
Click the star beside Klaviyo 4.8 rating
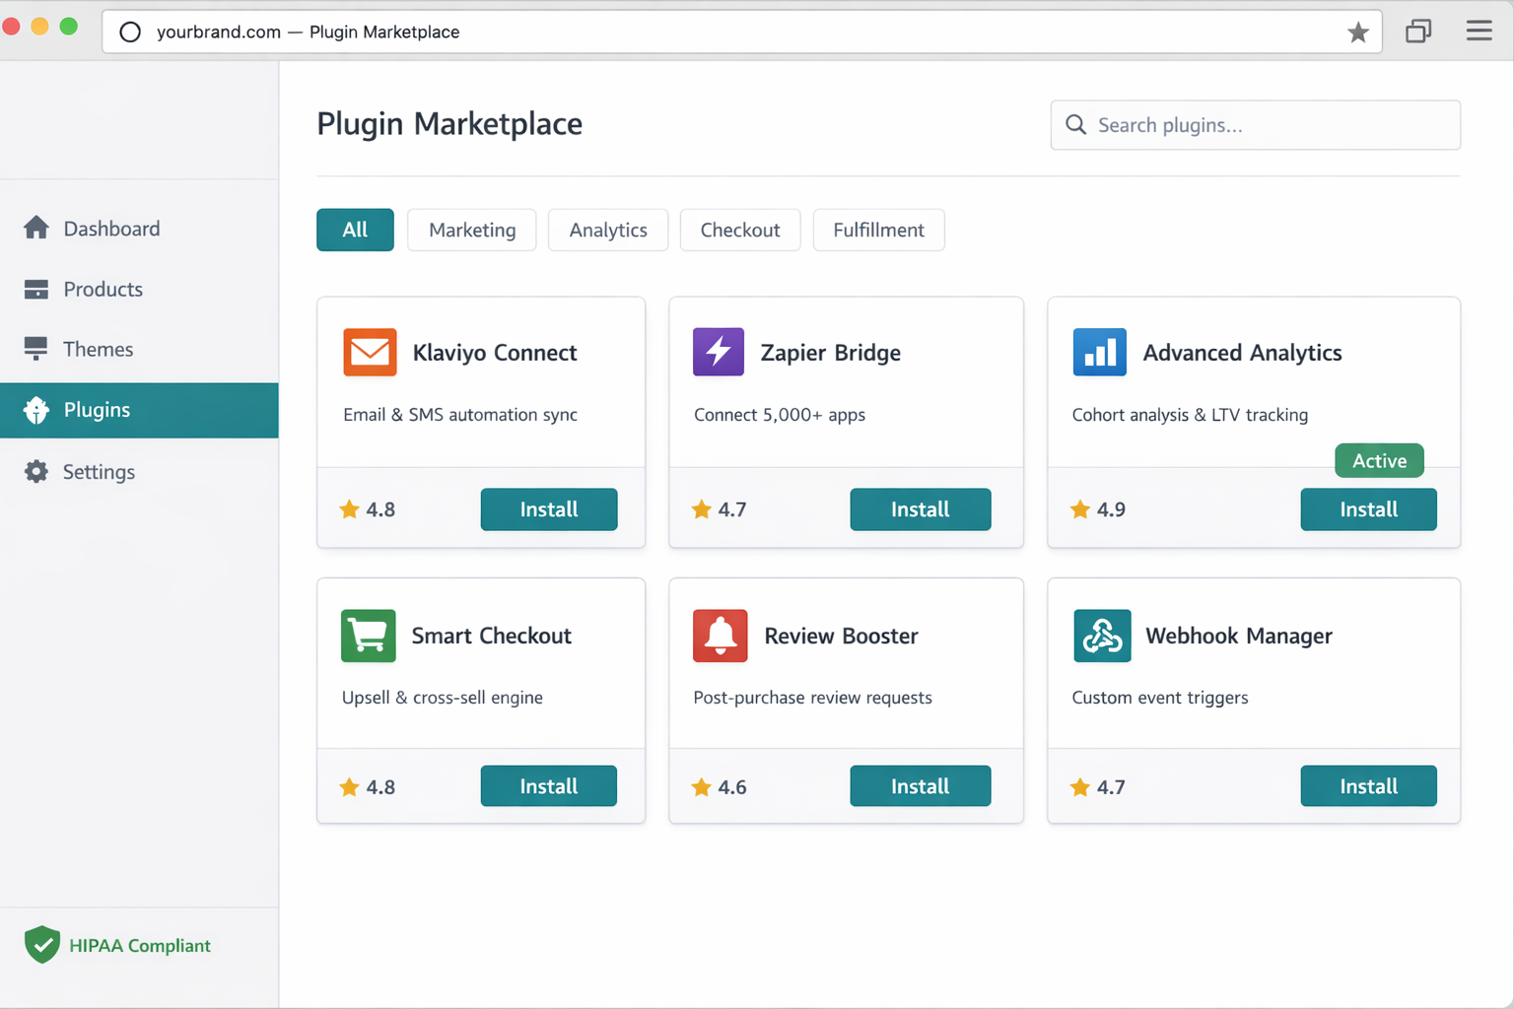(349, 509)
